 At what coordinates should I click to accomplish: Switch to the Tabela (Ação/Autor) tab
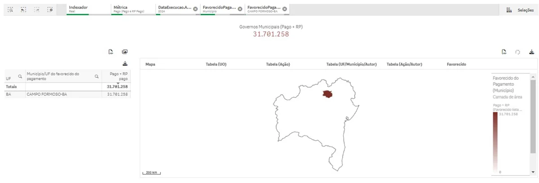click(x=404, y=64)
